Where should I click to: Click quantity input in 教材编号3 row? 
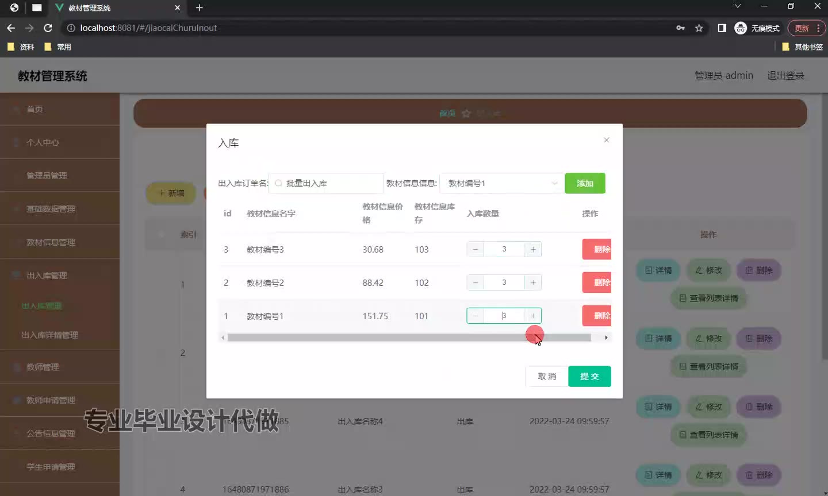point(504,249)
